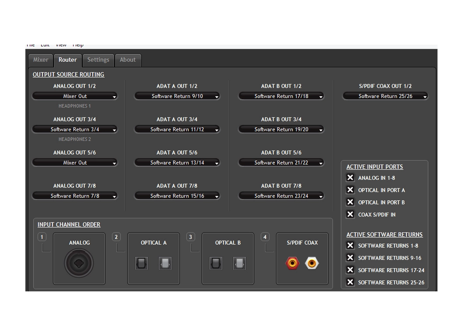Open Analog Out 7/8 source dropdown

point(75,196)
